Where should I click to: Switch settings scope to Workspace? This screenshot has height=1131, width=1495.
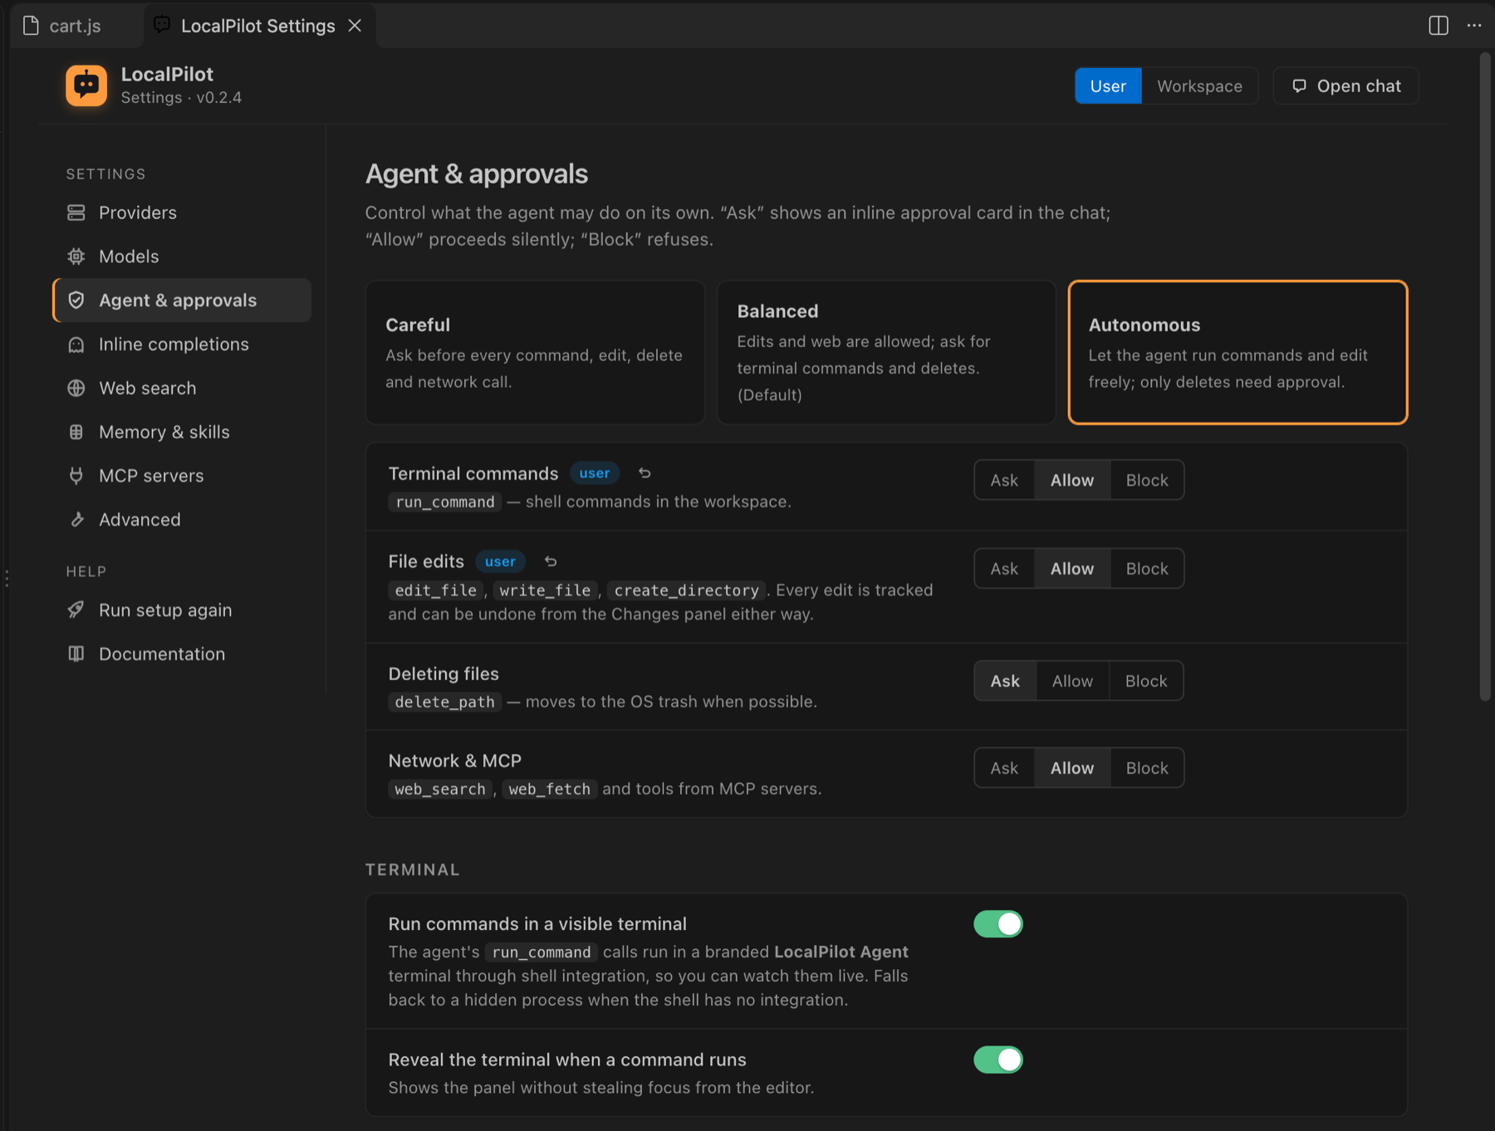click(x=1199, y=86)
